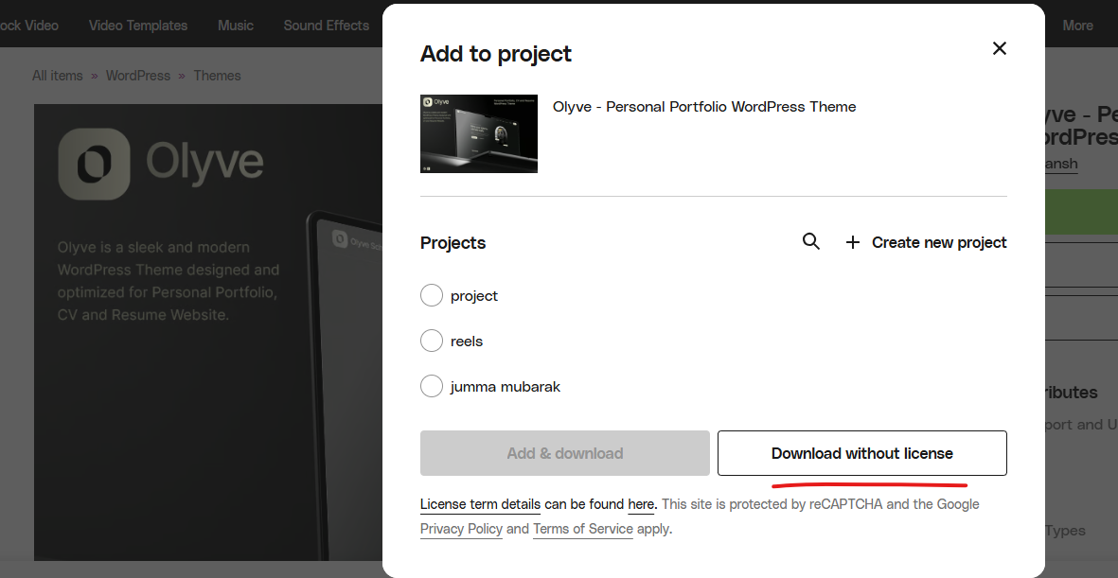Click the plus icon to create new project

(853, 243)
